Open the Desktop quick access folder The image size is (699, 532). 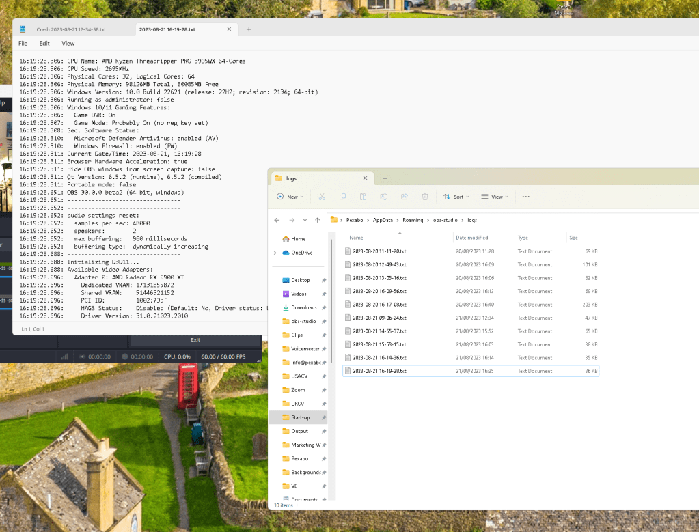(x=299, y=280)
